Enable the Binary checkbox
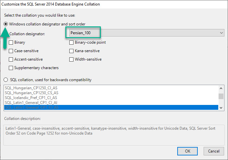Image resolution: width=228 pixels, height=160 pixels. click(11, 42)
